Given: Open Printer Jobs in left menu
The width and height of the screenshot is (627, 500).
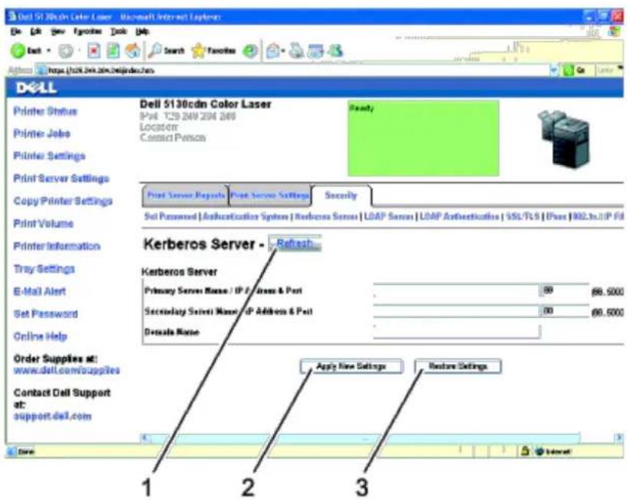Looking at the screenshot, I should pos(42,134).
